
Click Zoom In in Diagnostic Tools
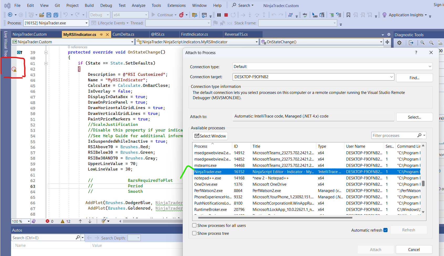click(x=422, y=43)
